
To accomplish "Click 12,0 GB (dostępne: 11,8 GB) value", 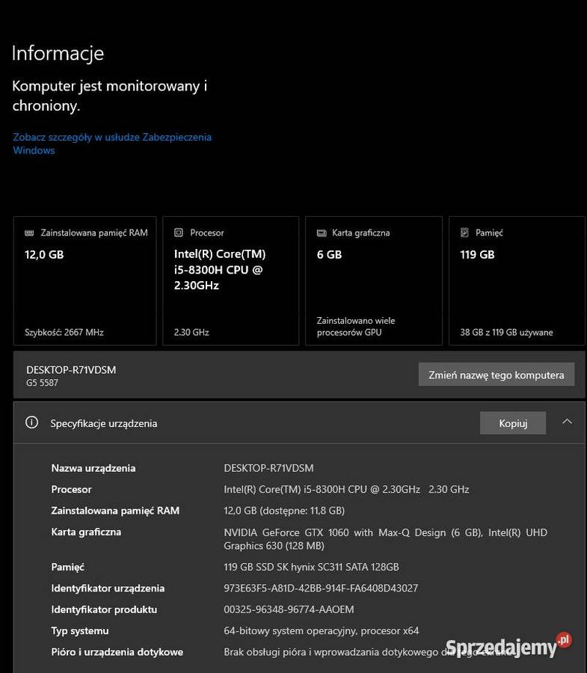I will 284,511.
